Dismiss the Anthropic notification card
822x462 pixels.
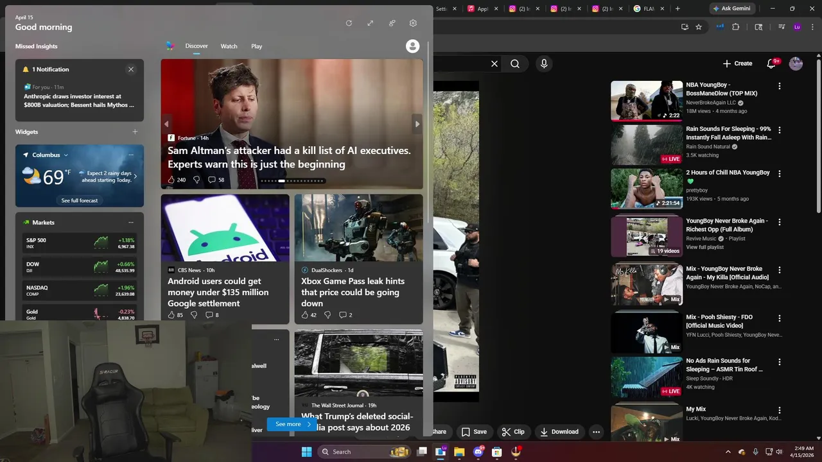tap(131, 69)
